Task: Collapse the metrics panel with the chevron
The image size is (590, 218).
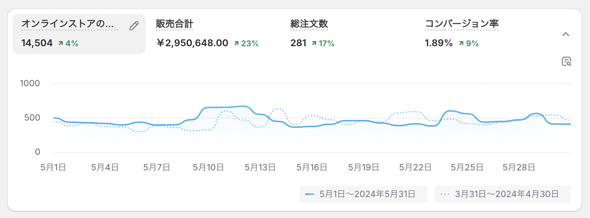Action: (x=566, y=35)
